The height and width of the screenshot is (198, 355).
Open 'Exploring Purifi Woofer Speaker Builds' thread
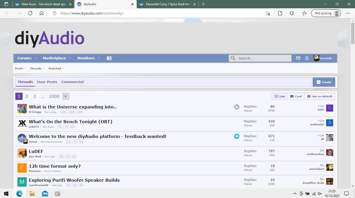tap(74, 180)
